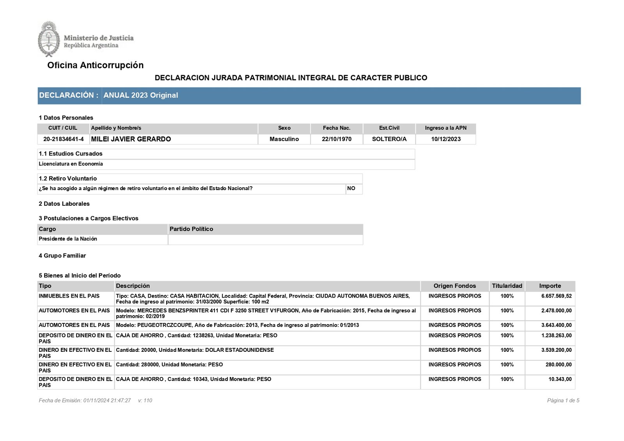Click the Oficina Anticorrupción heading
Viewport: 624px width, 441px height.
(95, 65)
